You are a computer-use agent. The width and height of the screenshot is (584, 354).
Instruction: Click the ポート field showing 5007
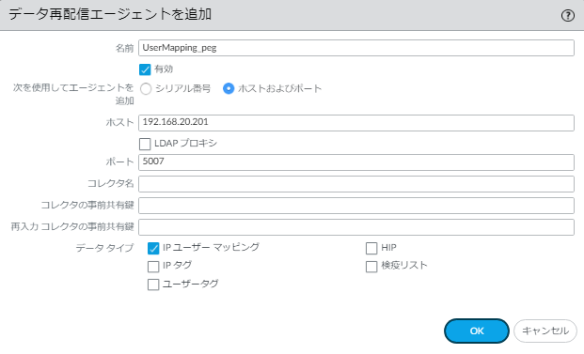point(356,162)
